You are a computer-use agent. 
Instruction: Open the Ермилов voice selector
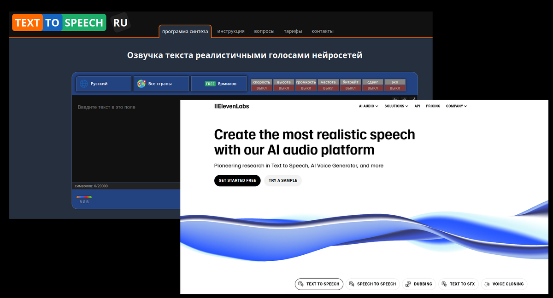click(219, 84)
